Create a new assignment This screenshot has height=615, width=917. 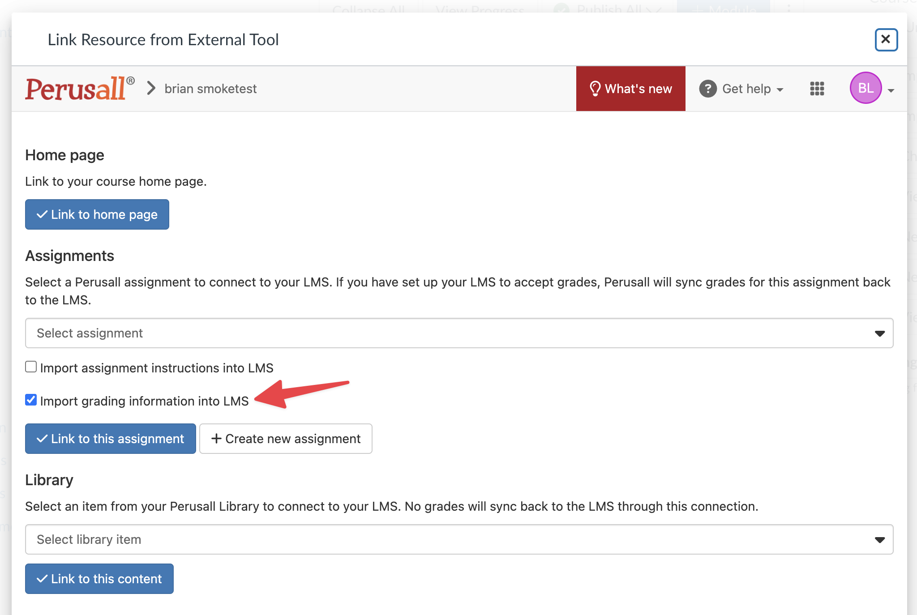(286, 439)
